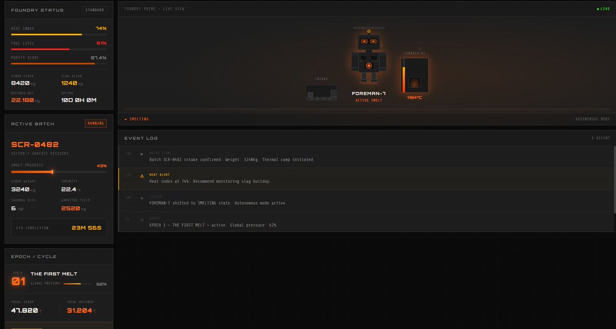
Task: Click the epoch 01 number badge
Action: [x=18, y=281]
